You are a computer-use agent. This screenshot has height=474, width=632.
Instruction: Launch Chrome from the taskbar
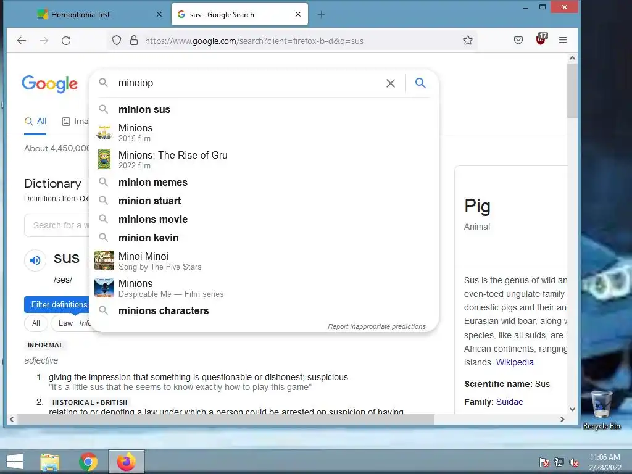[88, 462]
